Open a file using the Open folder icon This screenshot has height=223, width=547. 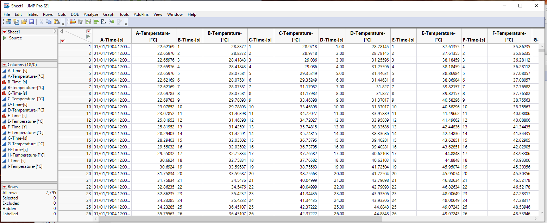point(24,22)
